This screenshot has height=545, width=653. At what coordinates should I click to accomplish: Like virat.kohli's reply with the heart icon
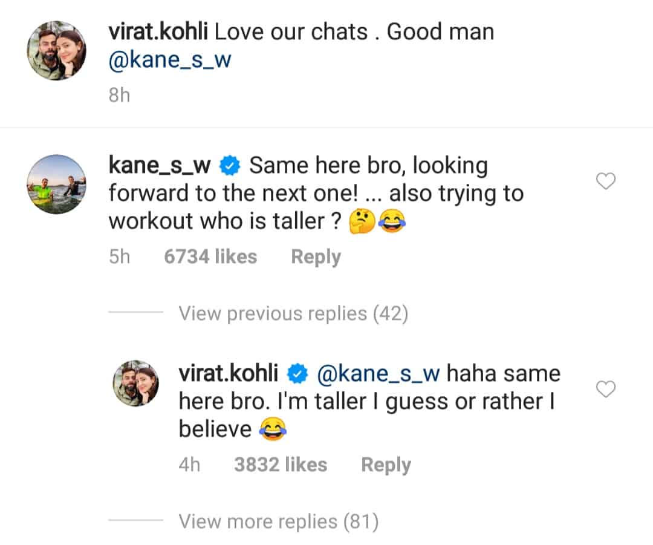point(605,390)
